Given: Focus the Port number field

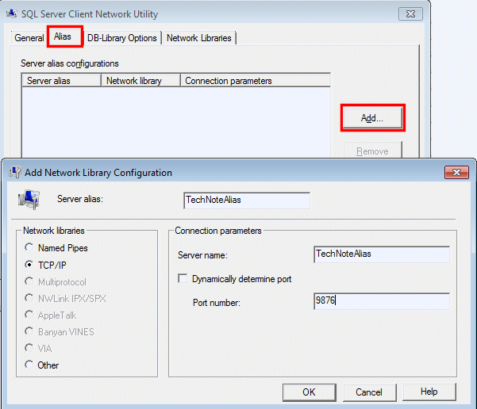Looking at the screenshot, I should [x=382, y=301].
